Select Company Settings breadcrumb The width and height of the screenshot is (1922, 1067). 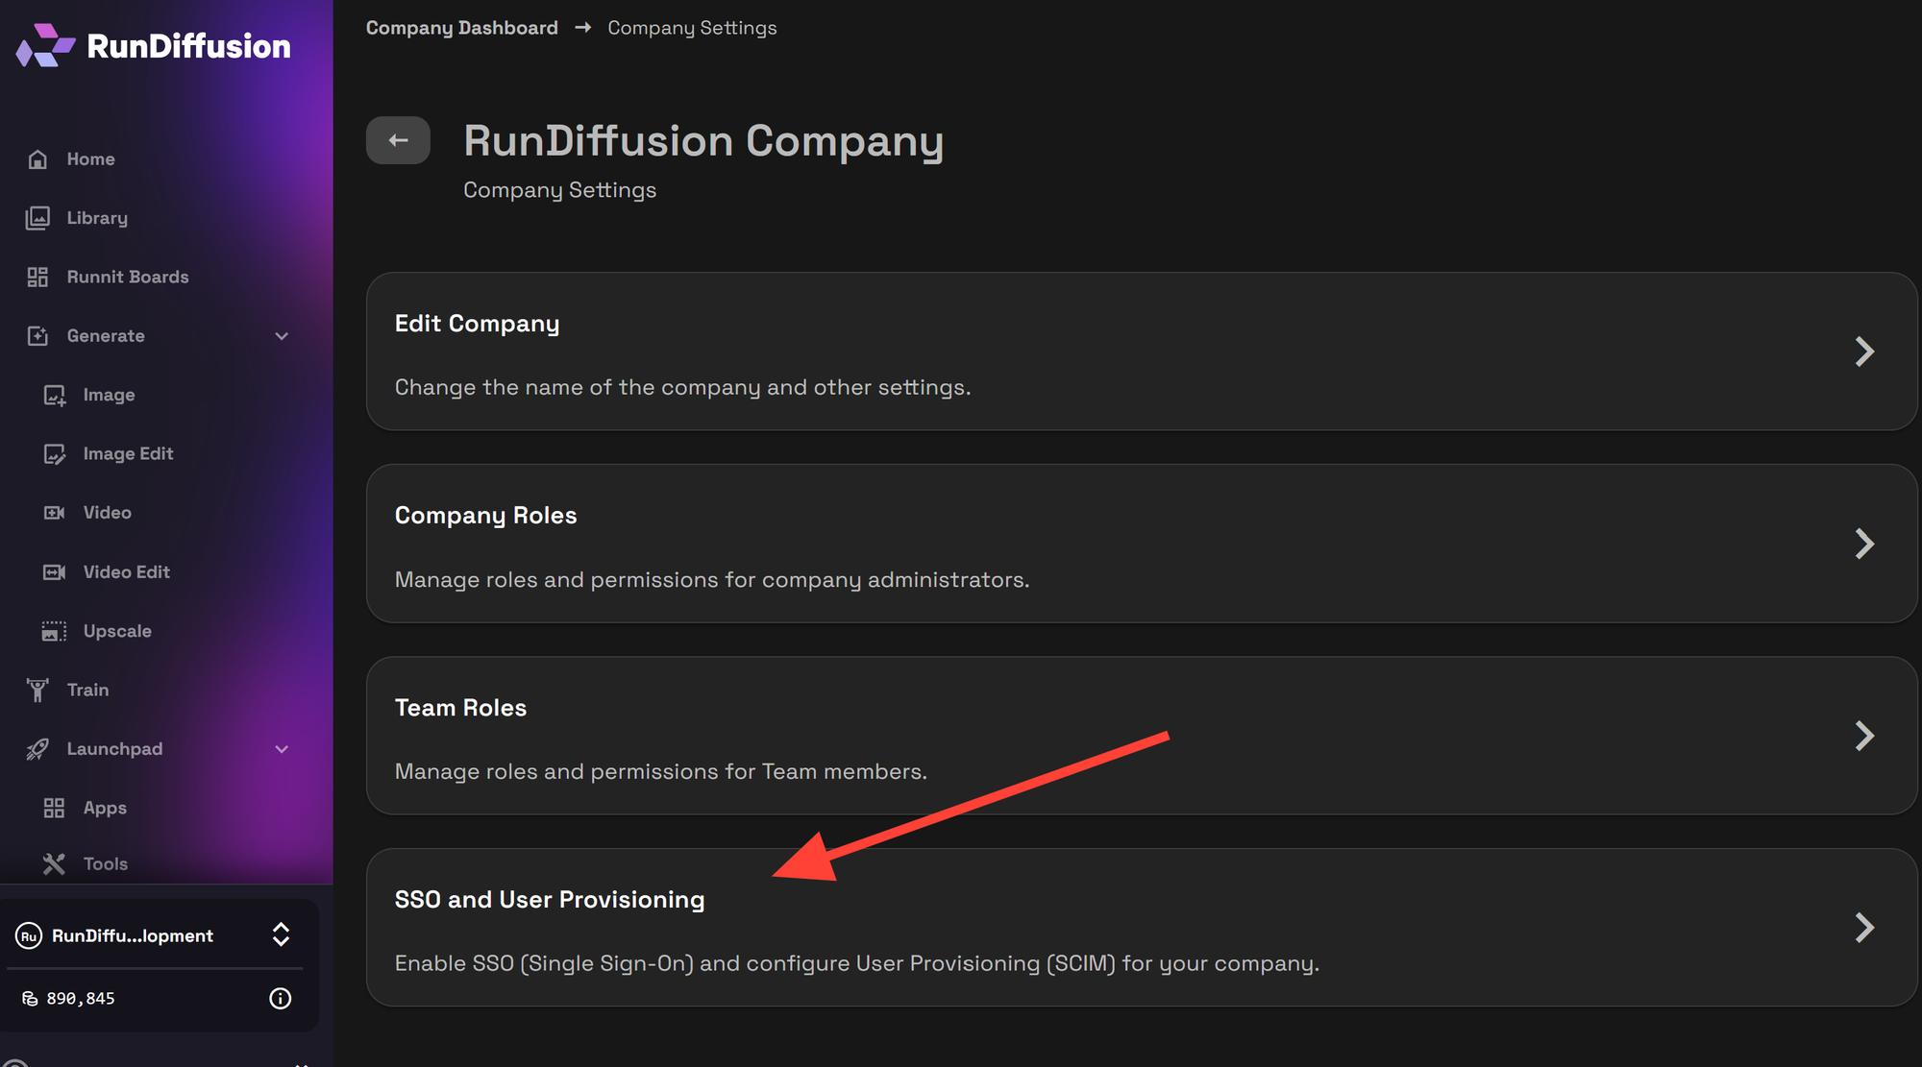point(691,27)
